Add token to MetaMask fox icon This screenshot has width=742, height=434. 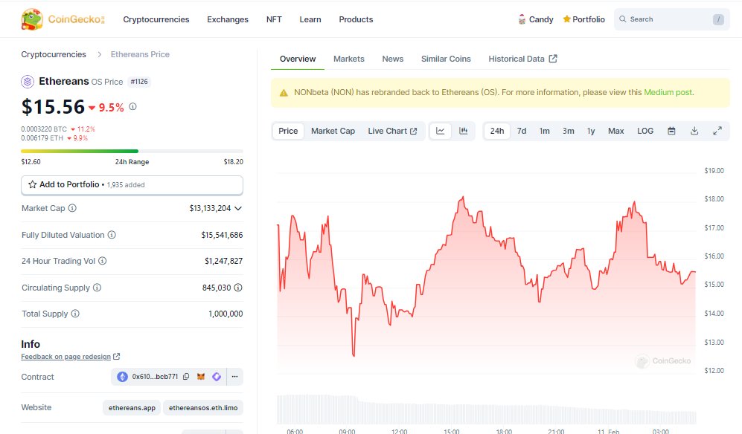201,377
